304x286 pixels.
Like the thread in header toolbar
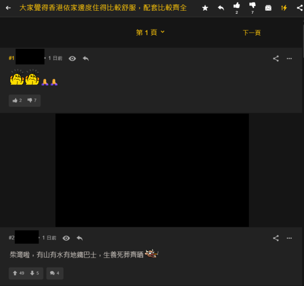coord(237,6)
